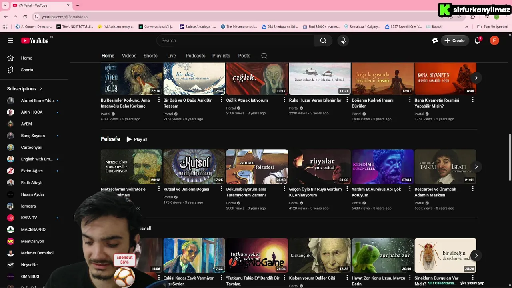Viewport: 512px width, 288px height.
Task: Open The UNDETECTABLE bookmark
Action: [75, 27]
